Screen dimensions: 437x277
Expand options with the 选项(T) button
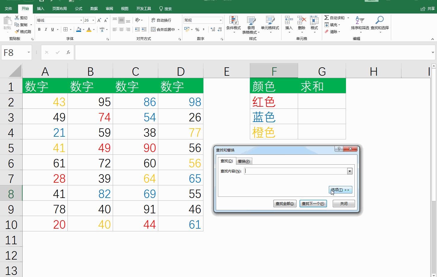340,190
